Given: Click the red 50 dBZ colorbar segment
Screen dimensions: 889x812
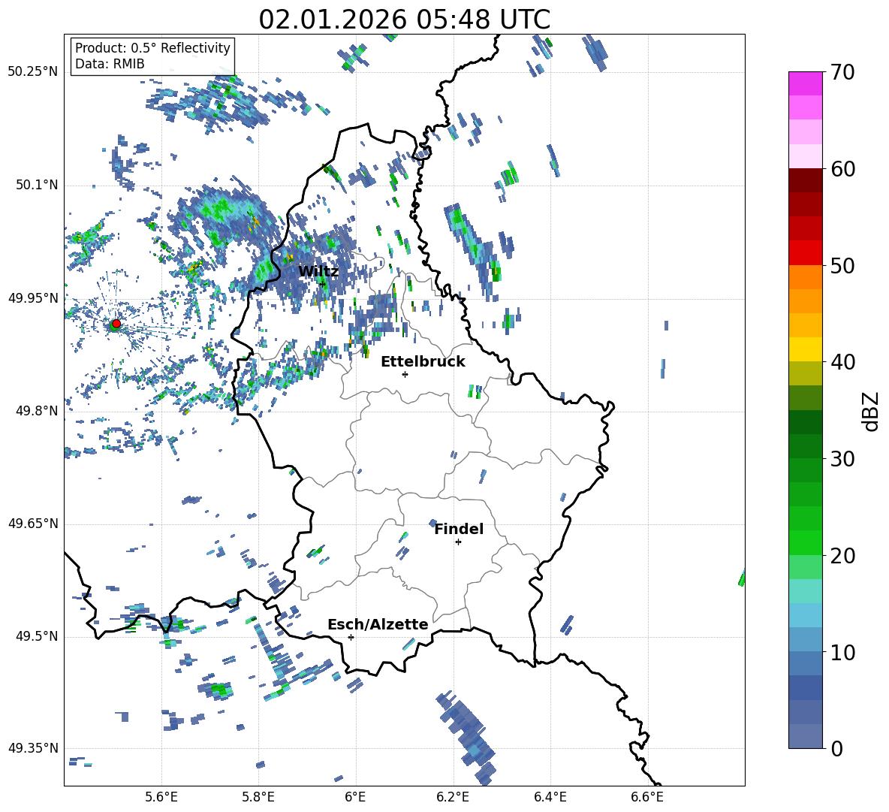Looking at the screenshot, I should tap(805, 253).
